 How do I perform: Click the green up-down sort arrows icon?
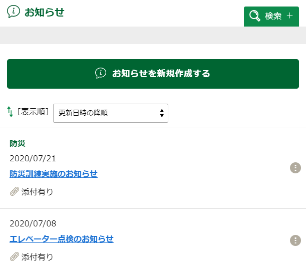[x=10, y=112]
